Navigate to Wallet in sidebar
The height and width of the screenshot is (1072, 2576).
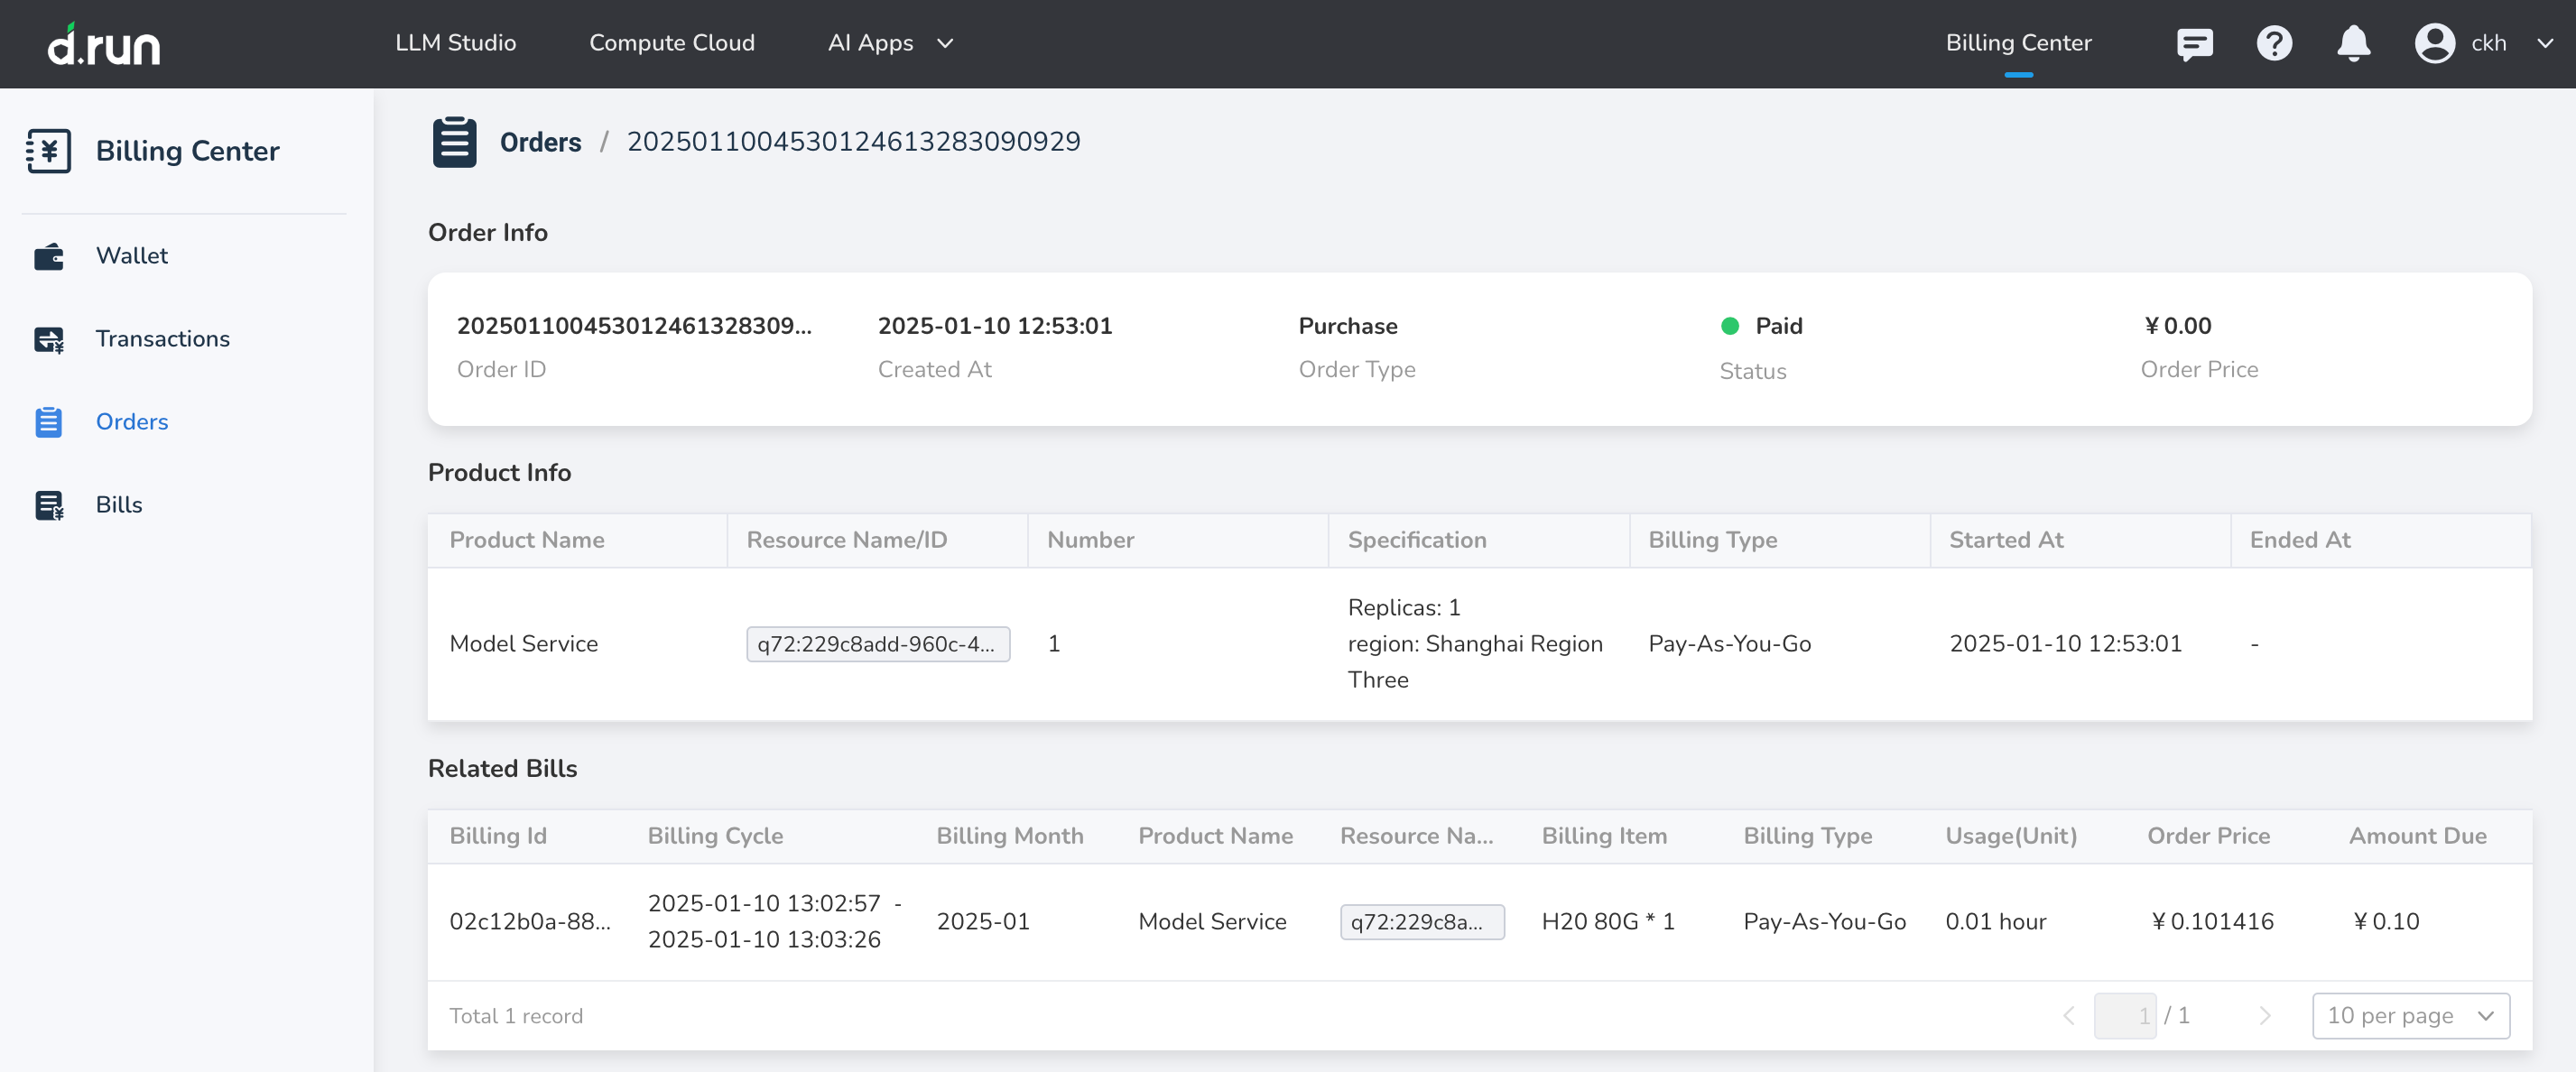132,256
